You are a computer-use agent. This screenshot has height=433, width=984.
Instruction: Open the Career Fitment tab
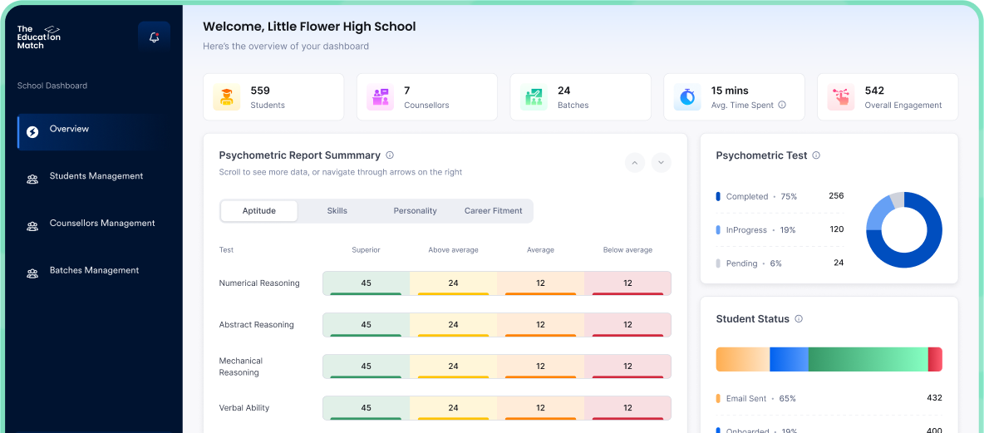(493, 211)
